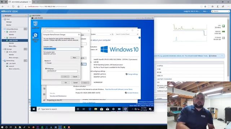
Task: Open host Windows Start button
Action: pos(2,127)
